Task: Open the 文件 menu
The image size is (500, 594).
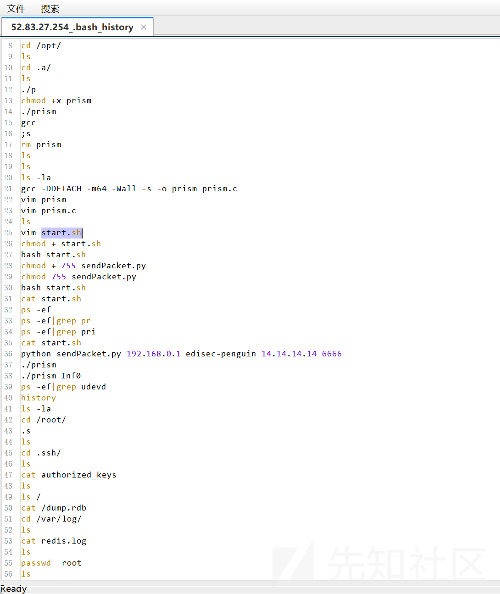Action: [x=16, y=9]
